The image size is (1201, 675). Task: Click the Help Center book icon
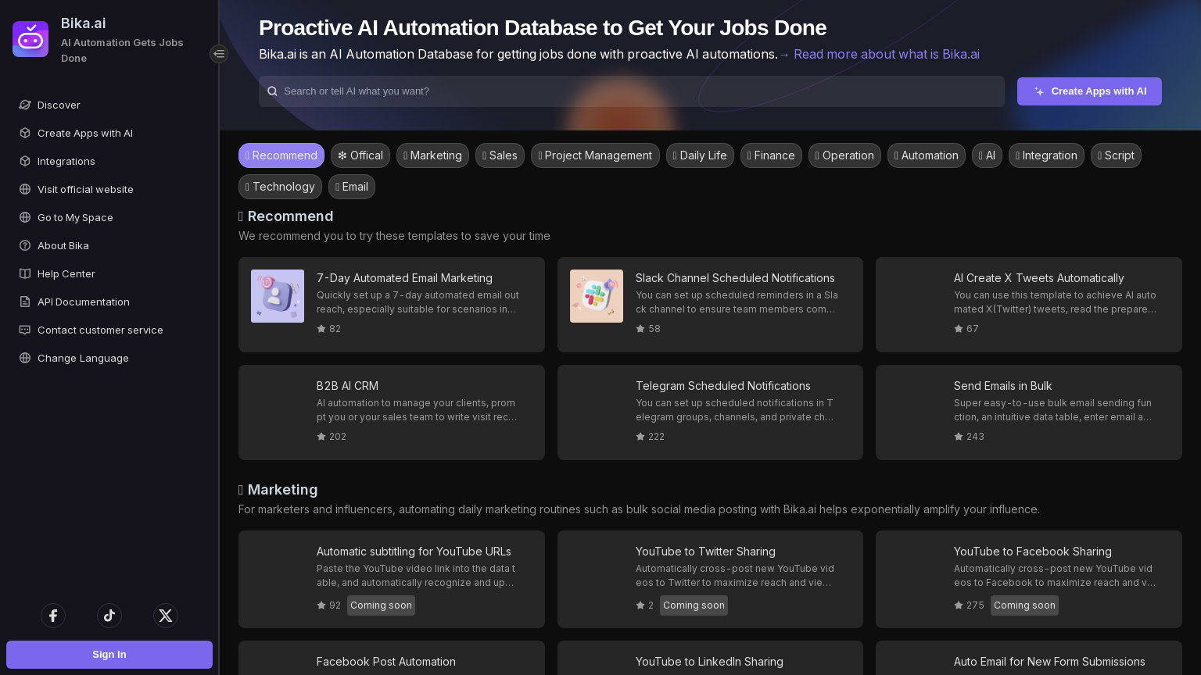coord(25,273)
